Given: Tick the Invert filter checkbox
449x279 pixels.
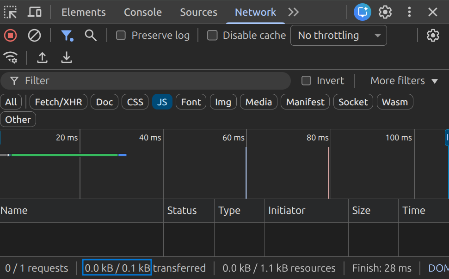Looking at the screenshot, I should tap(306, 81).
